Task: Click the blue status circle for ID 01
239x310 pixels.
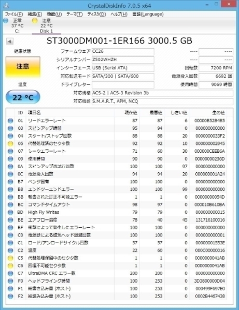Action: click(x=10, y=121)
